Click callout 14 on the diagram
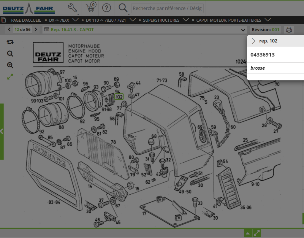Image resolution: width=304 pixels, height=238 pixels. click(90, 186)
